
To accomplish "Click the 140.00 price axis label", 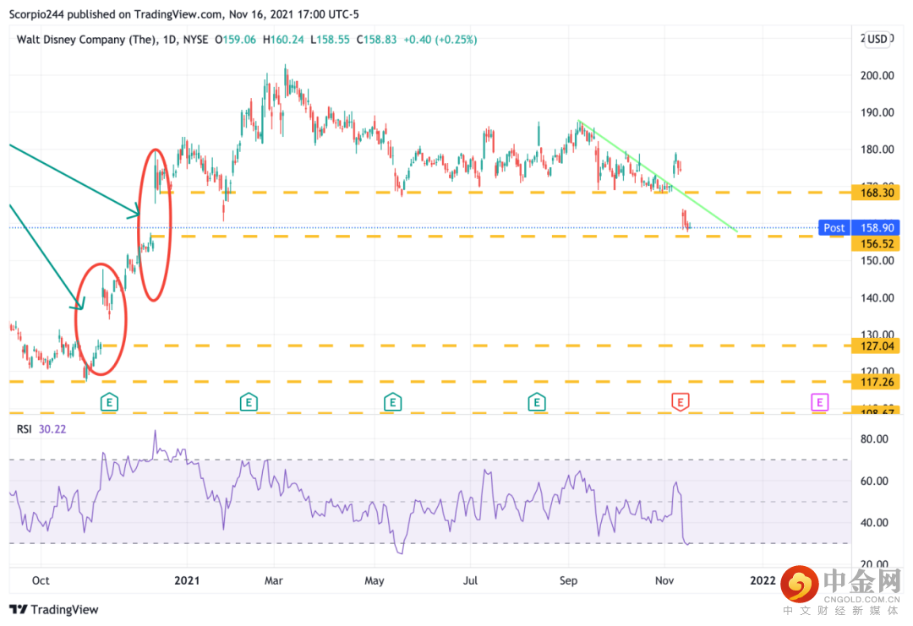I will point(877,298).
